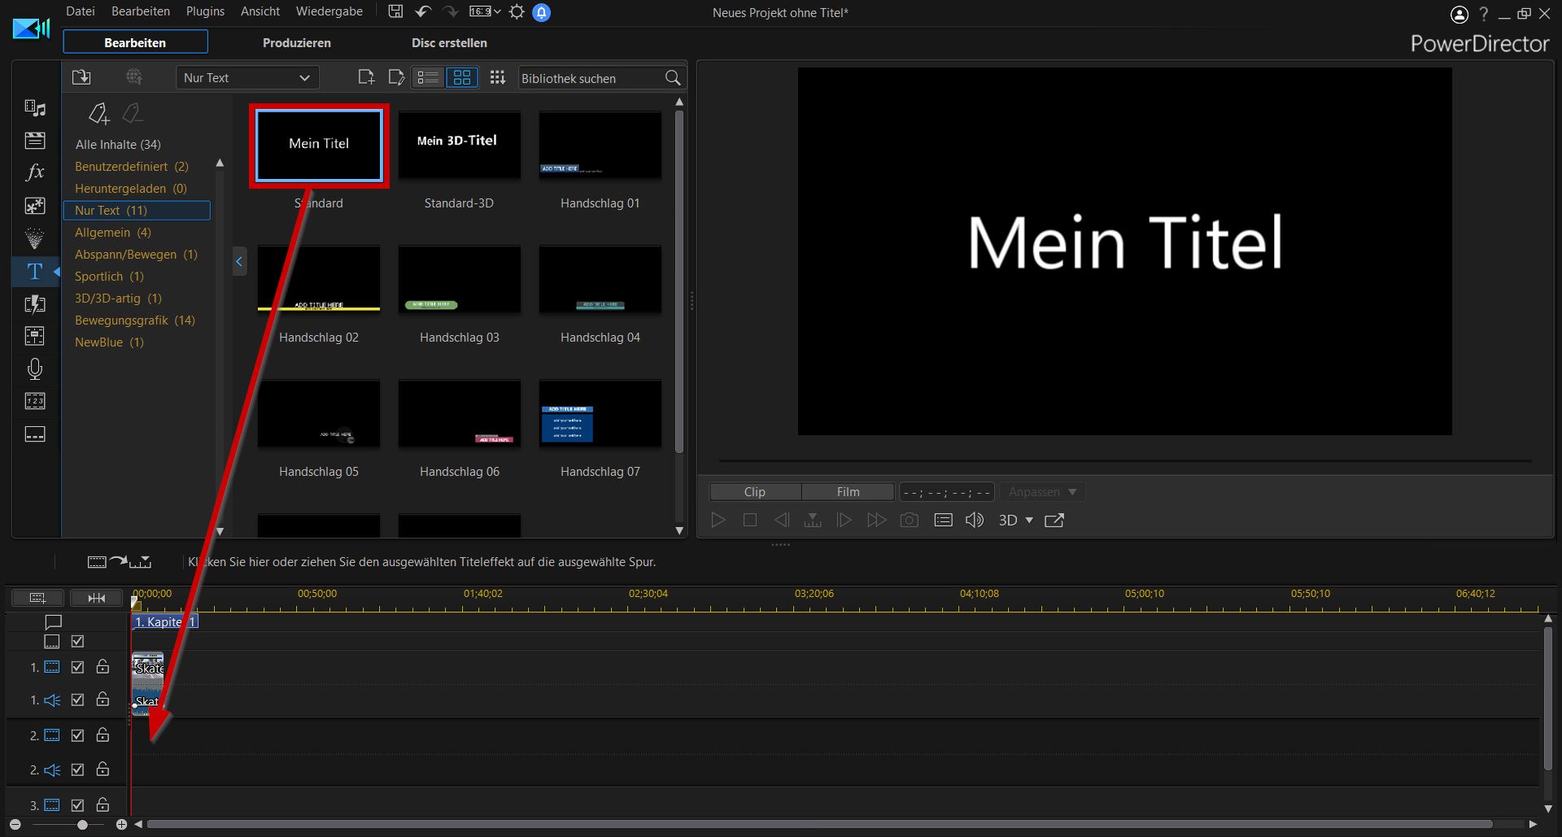The width and height of the screenshot is (1562, 837).
Task: Open the preferences gear icon
Action: [517, 12]
